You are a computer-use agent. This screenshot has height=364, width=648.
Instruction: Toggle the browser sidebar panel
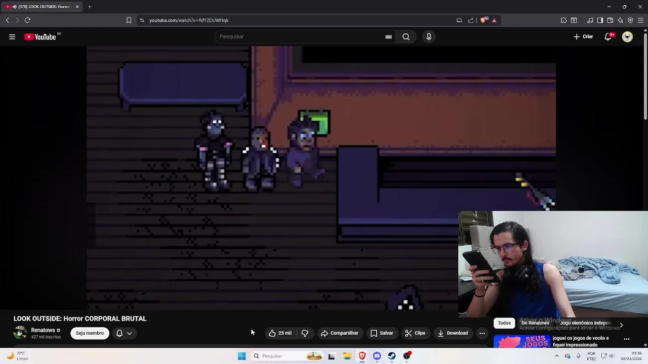pyautogui.click(x=600, y=20)
